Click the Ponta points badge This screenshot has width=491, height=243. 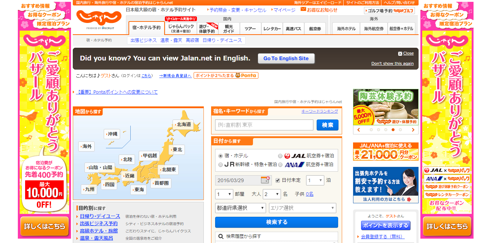coord(226,75)
